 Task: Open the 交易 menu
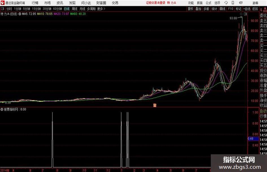pyautogui.click(x=115, y=3)
